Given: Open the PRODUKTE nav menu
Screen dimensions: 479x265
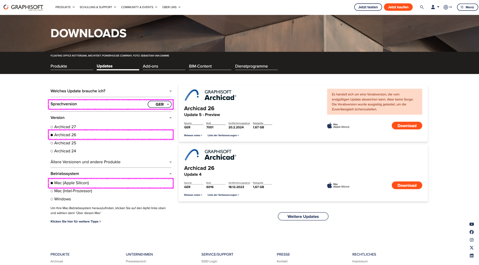Looking at the screenshot, I should click(65, 7).
